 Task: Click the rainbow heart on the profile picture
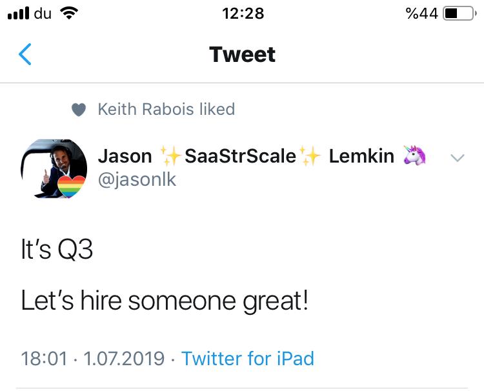pyautogui.click(x=72, y=188)
